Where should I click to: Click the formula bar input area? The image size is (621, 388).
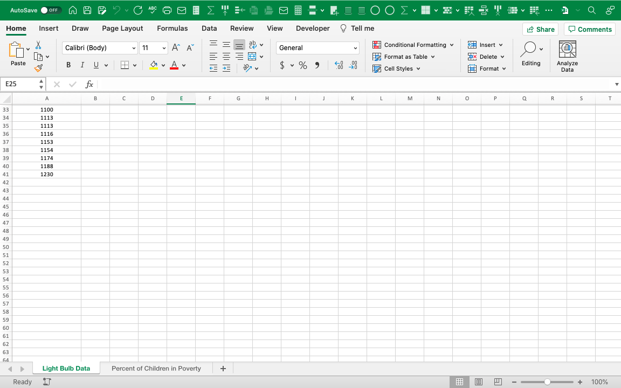[x=355, y=84]
